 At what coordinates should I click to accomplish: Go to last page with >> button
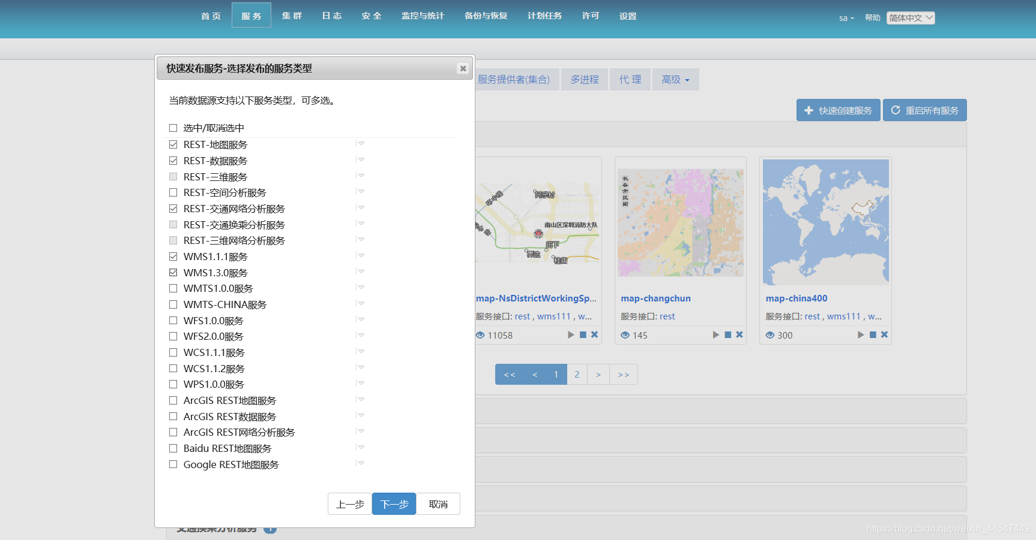624,375
